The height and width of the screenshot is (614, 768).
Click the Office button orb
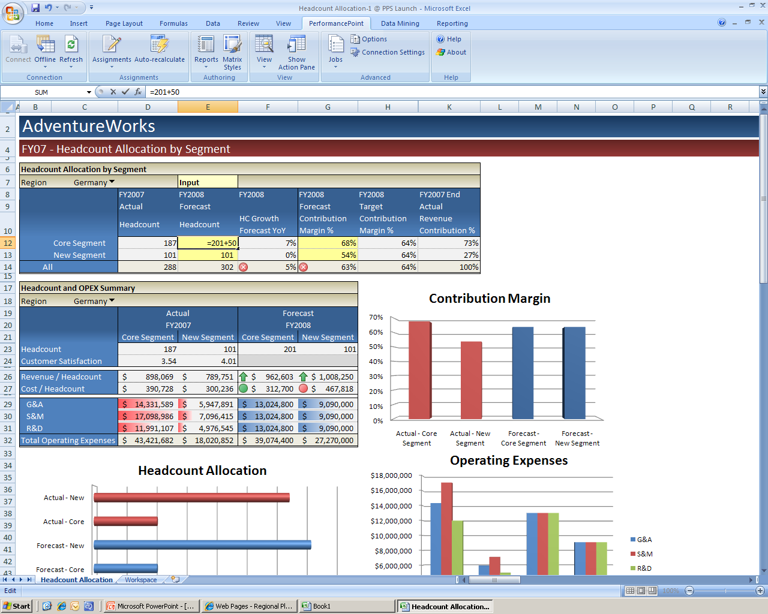click(x=12, y=13)
